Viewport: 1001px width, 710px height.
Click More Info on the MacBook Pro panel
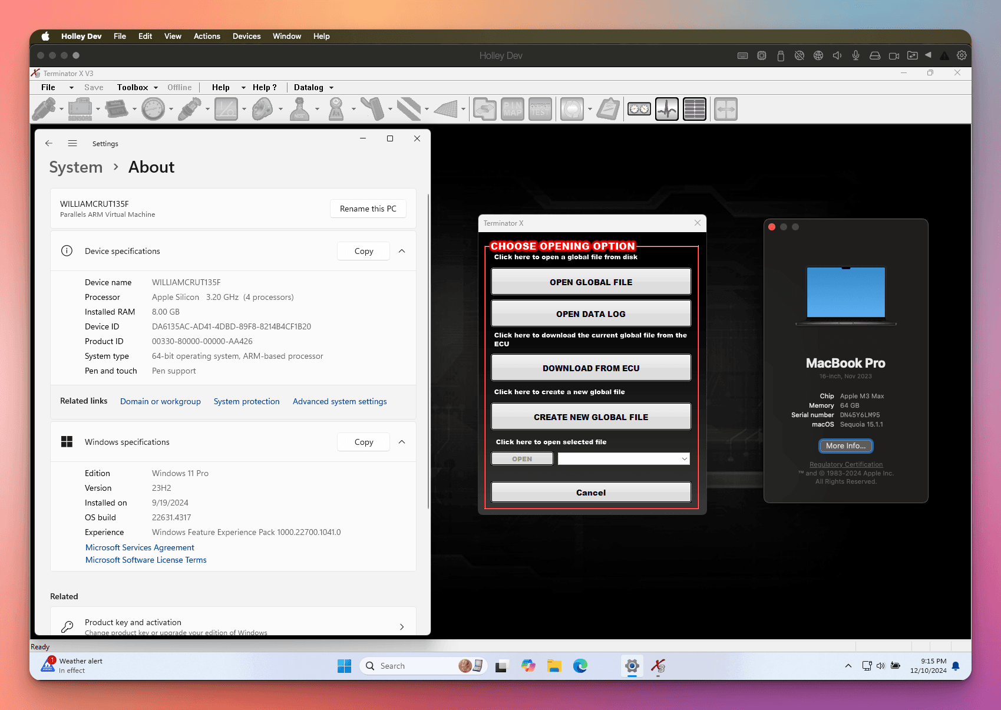click(845, 445)
